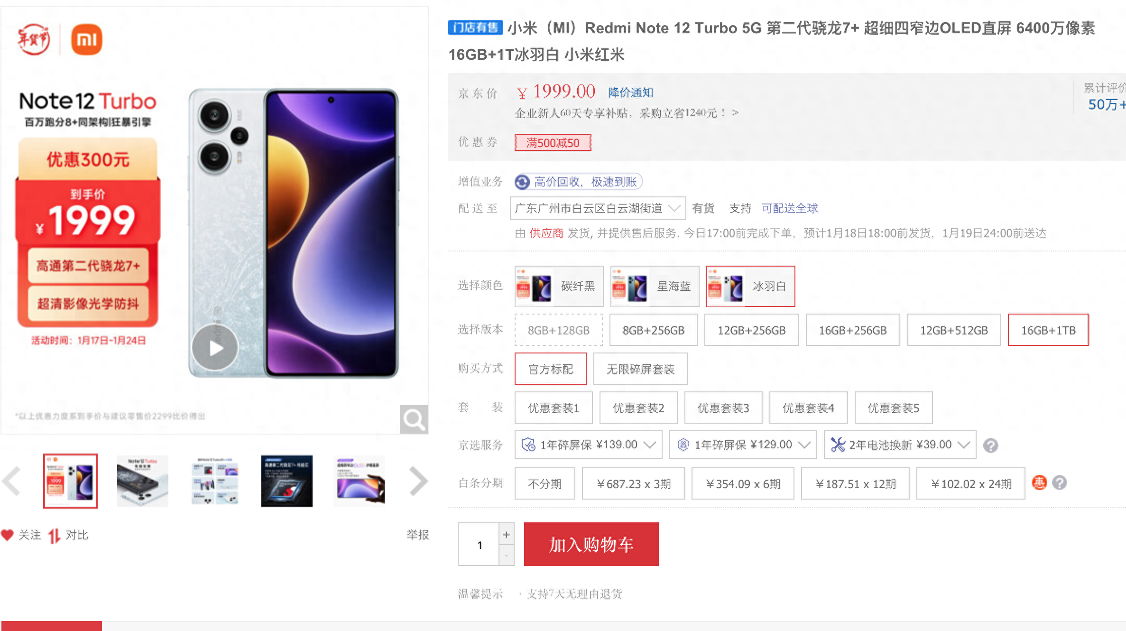
Task: Show next gallery thumbnails arrow
Action: click(x=418, y=481)
